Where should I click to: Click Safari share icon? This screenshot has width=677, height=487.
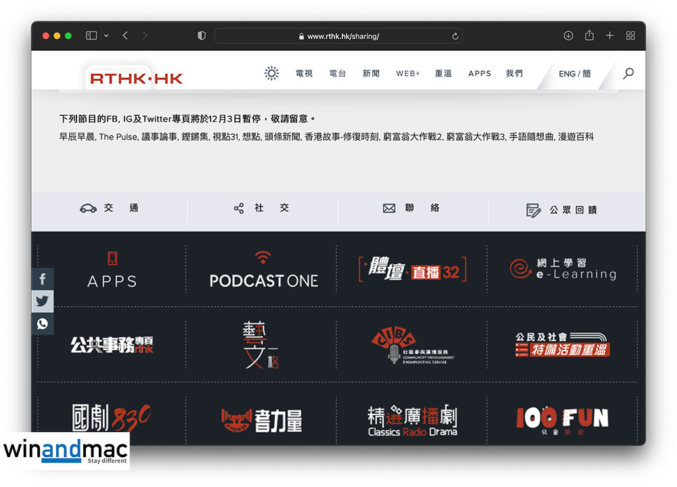[x=589, y=36]
